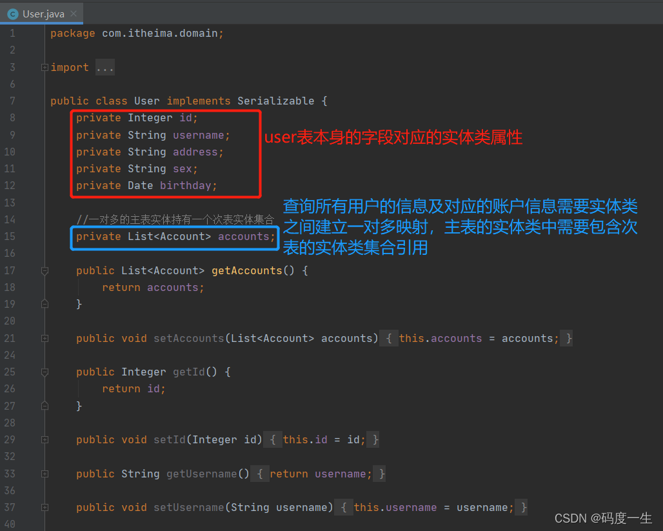Click this.accounts in setAccounts body

(440, 339)
